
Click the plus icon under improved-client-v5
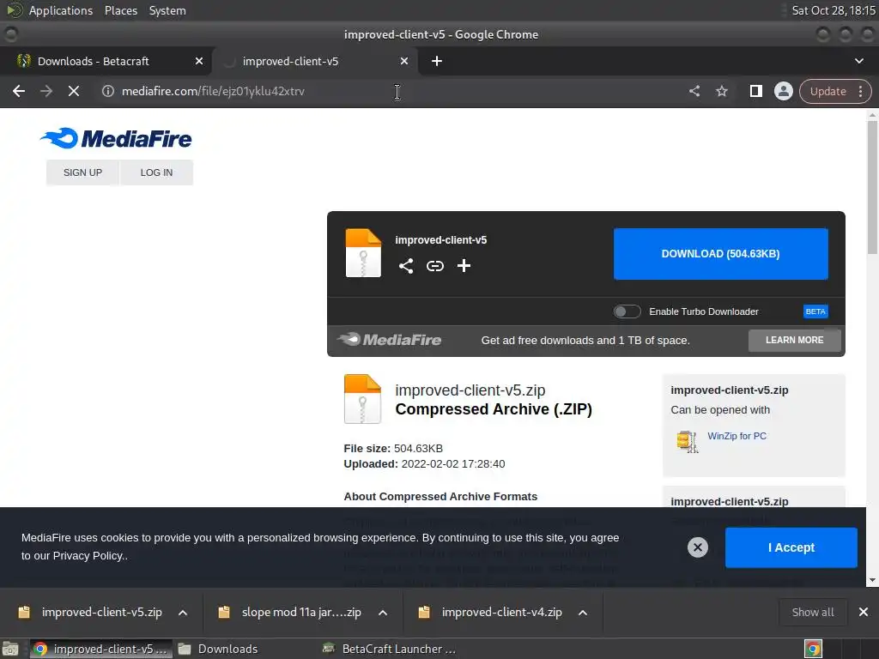(464, 266)
